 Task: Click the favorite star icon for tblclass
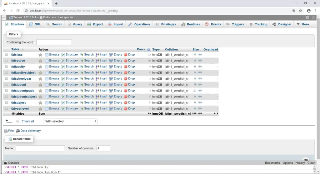[40, 55]
